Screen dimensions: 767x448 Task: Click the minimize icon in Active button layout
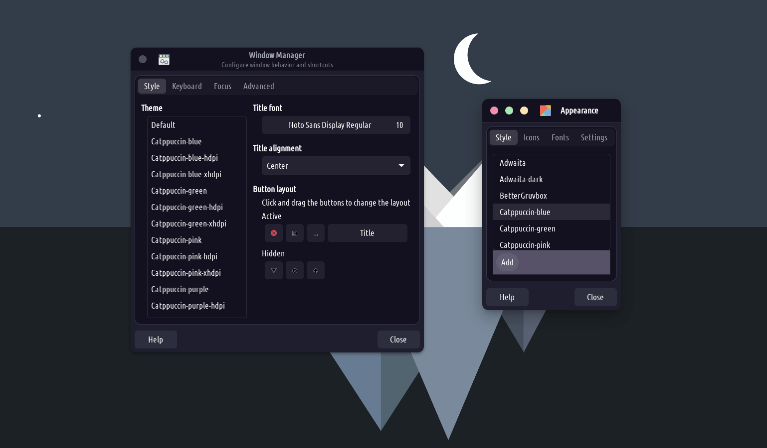tap(316, 233)
